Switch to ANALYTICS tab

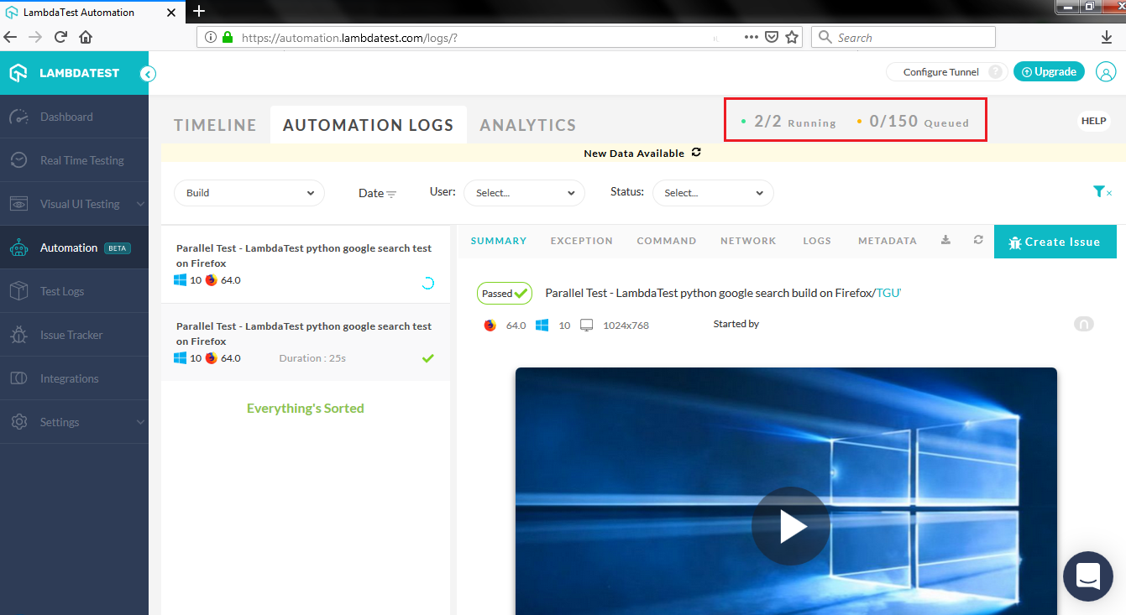pyautogui.click(x=528, y=125)
